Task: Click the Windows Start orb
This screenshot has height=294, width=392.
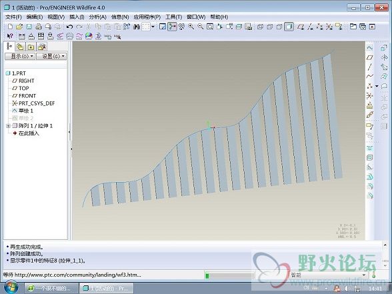Action: pos(11,287)
